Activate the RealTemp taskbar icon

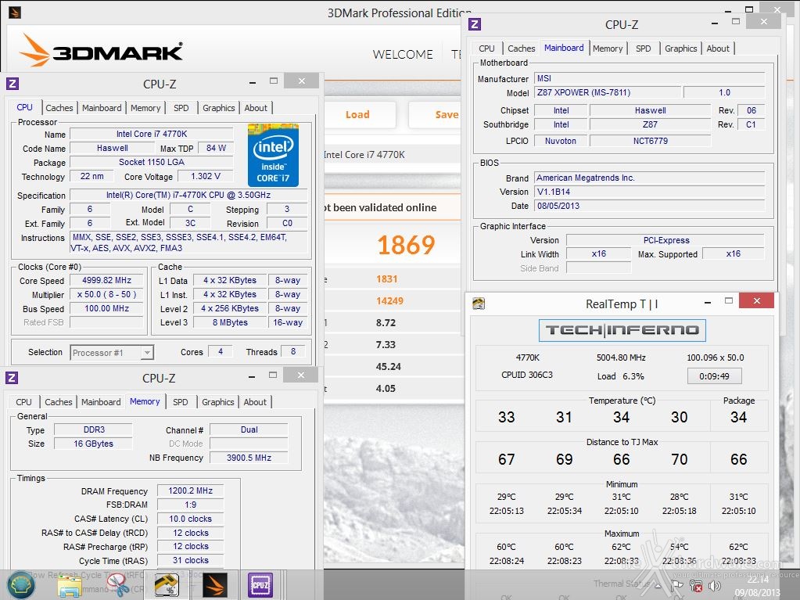pyautogui.click(x=167, y=586)
